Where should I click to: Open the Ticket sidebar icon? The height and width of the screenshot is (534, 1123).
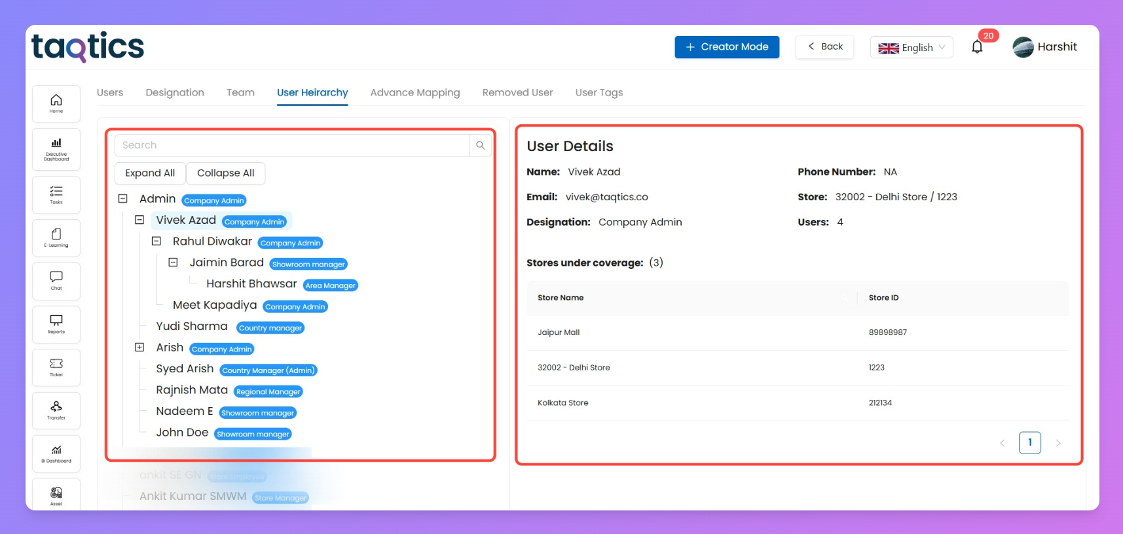[x=56, y=367]
